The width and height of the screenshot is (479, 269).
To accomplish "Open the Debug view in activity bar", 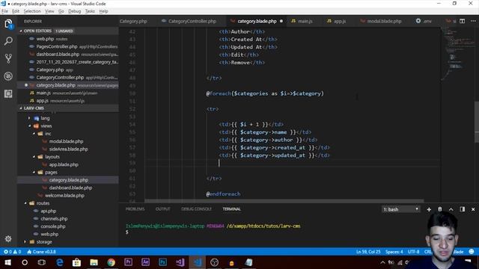I will pos(8,76).
